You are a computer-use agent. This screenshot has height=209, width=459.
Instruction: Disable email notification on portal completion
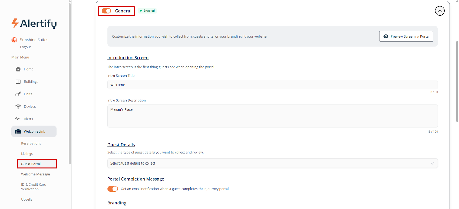tap(112, 189)
